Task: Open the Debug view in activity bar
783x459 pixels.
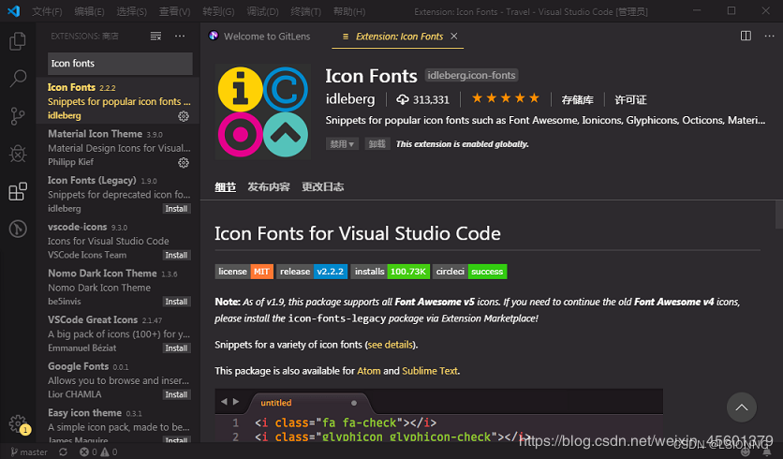Action: [x=18, y=154]
